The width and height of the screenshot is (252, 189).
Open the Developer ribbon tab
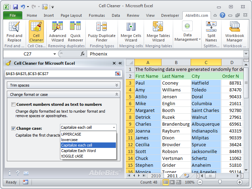coord(170,15)
